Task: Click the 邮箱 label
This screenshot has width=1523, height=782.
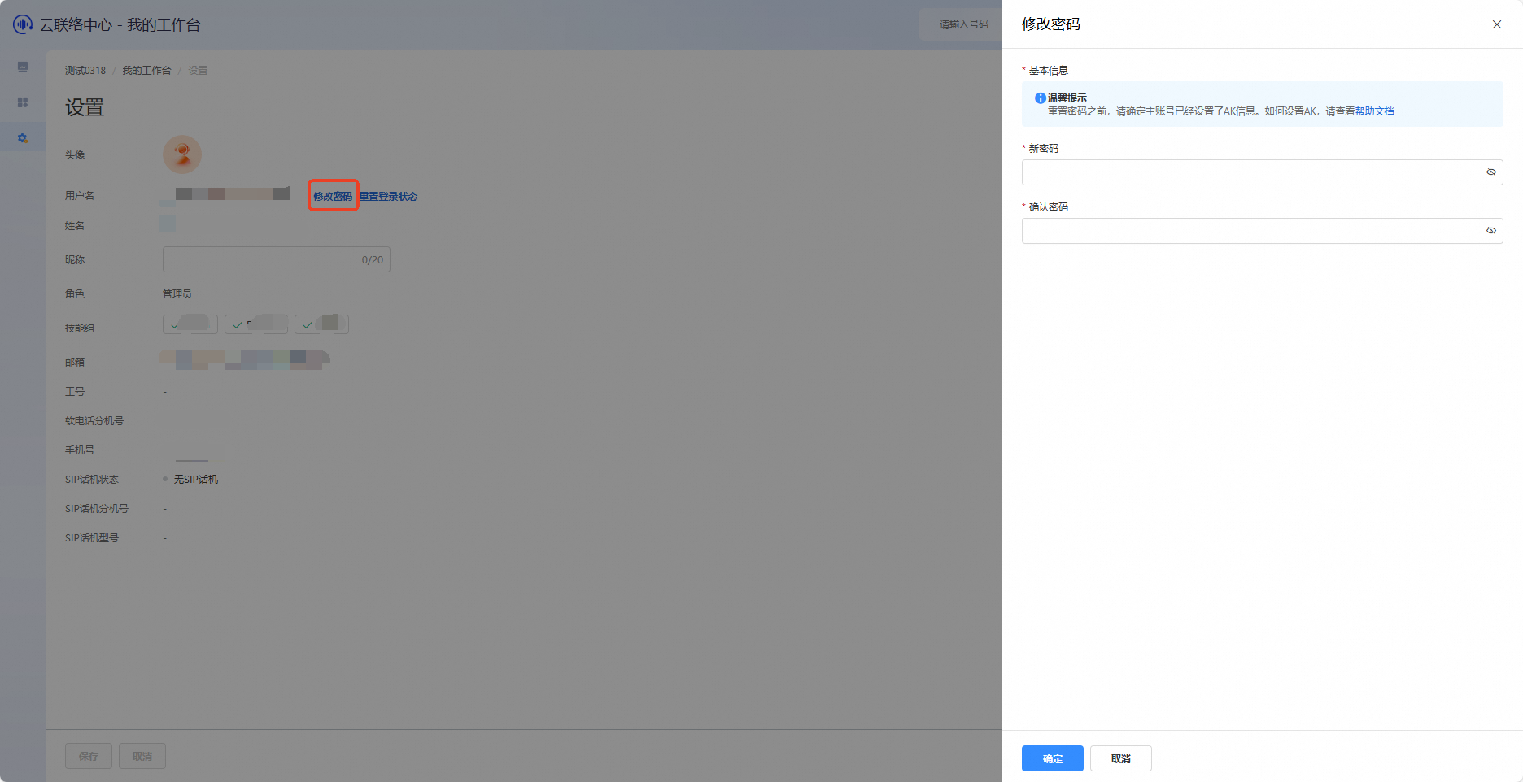Action: click(x=75, y=363)
